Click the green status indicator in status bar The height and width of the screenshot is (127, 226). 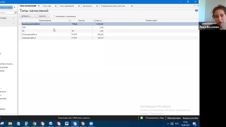click(x=142, y=118)
